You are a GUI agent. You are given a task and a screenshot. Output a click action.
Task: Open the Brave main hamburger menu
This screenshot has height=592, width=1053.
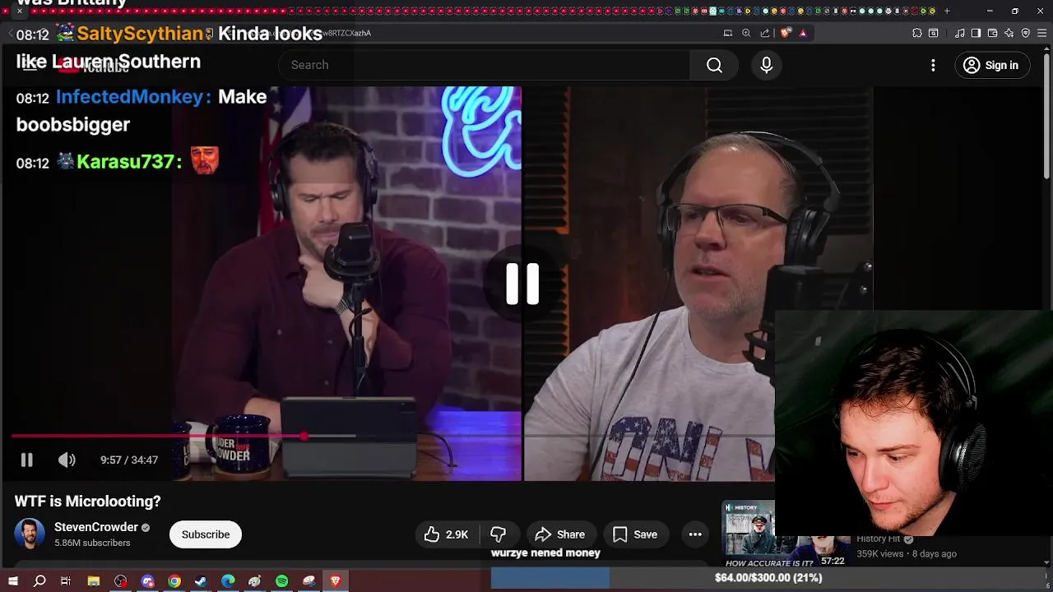pyautogui.click(x=1042, y=33)
